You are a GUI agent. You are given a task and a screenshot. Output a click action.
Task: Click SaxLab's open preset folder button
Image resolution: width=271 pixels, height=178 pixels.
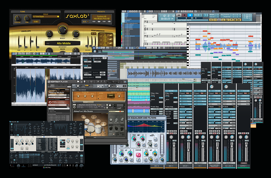[99, 22]
